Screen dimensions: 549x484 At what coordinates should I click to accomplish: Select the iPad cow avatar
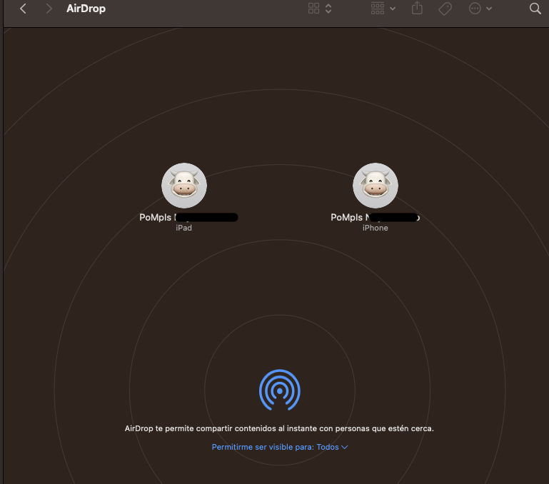pos(184,186)
